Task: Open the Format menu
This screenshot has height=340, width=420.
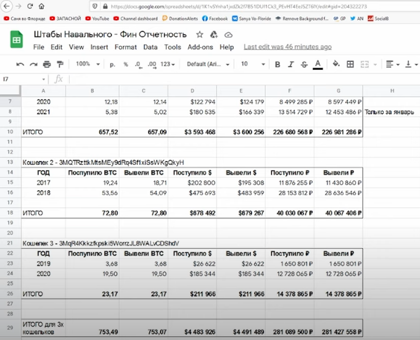Action: click(x=126, y=47)
